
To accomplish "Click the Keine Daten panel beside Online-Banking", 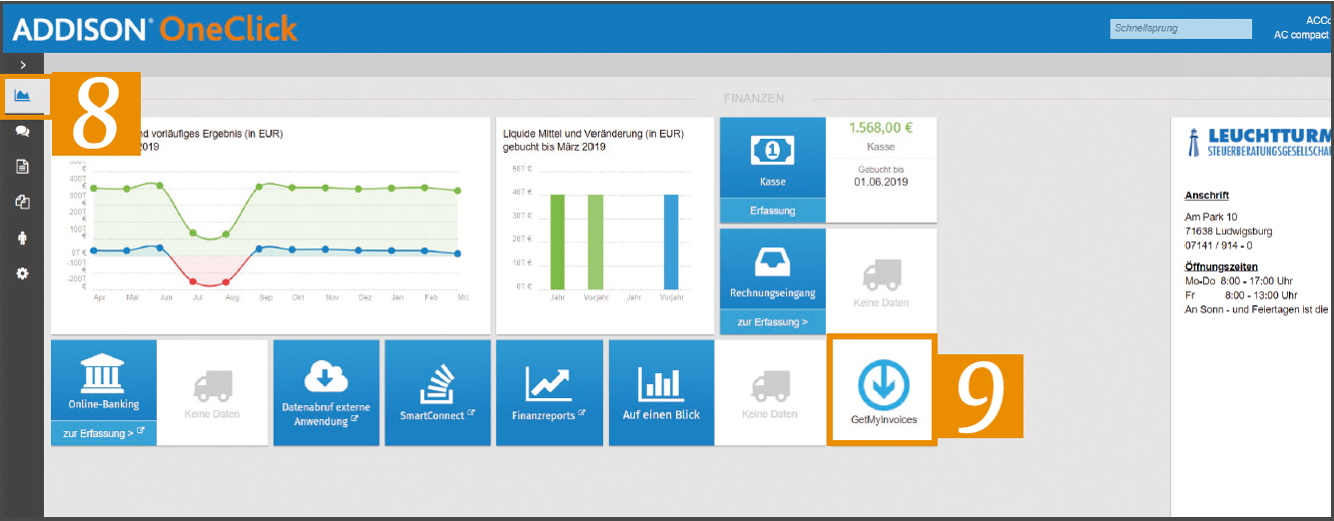I will tap(212, 392).
